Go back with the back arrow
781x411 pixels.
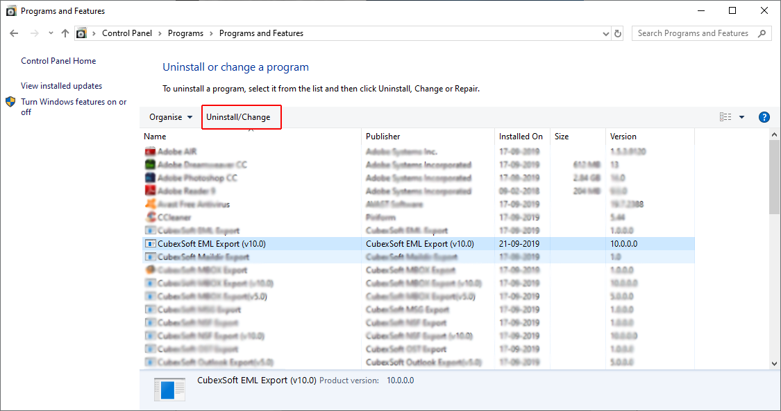coord(14,33)
